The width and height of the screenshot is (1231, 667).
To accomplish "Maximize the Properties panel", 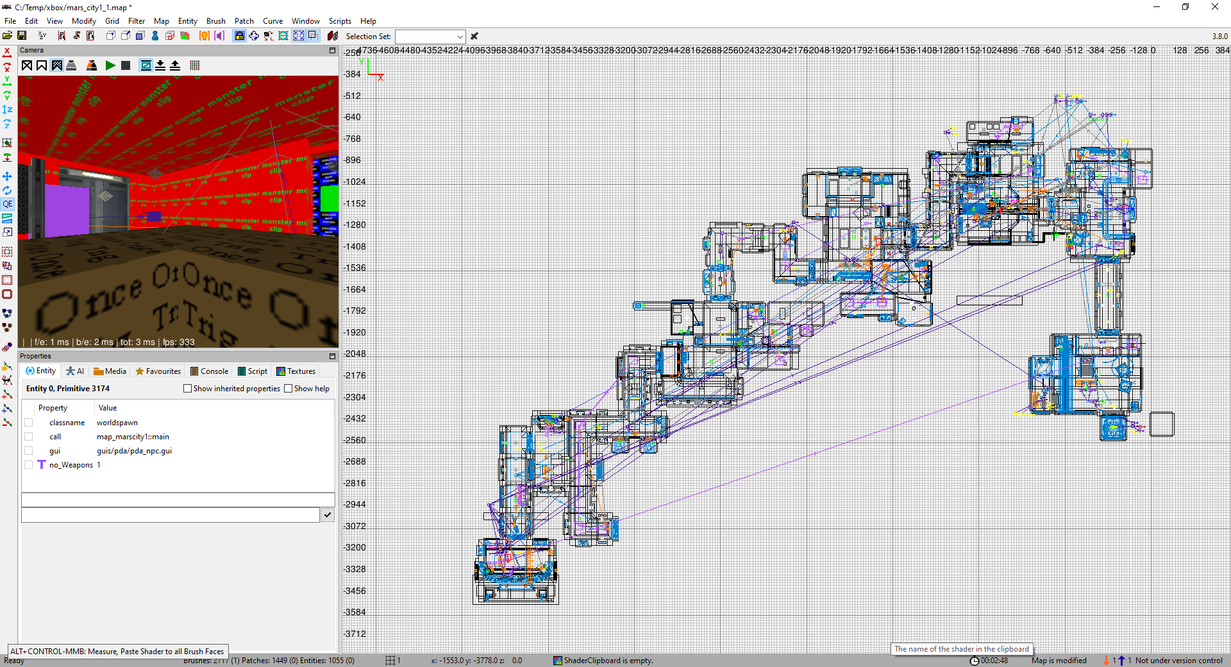I will click(x=332, y=356).
